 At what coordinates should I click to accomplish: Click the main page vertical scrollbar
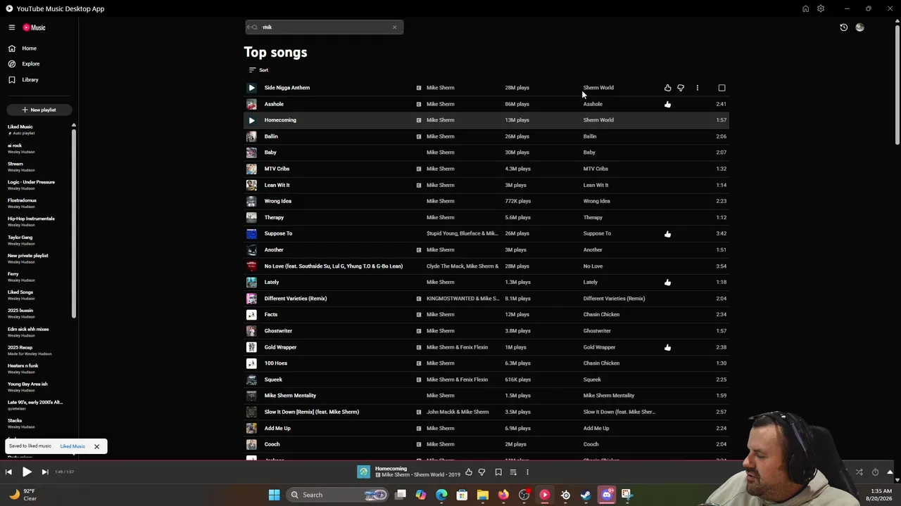click(897, 84)
